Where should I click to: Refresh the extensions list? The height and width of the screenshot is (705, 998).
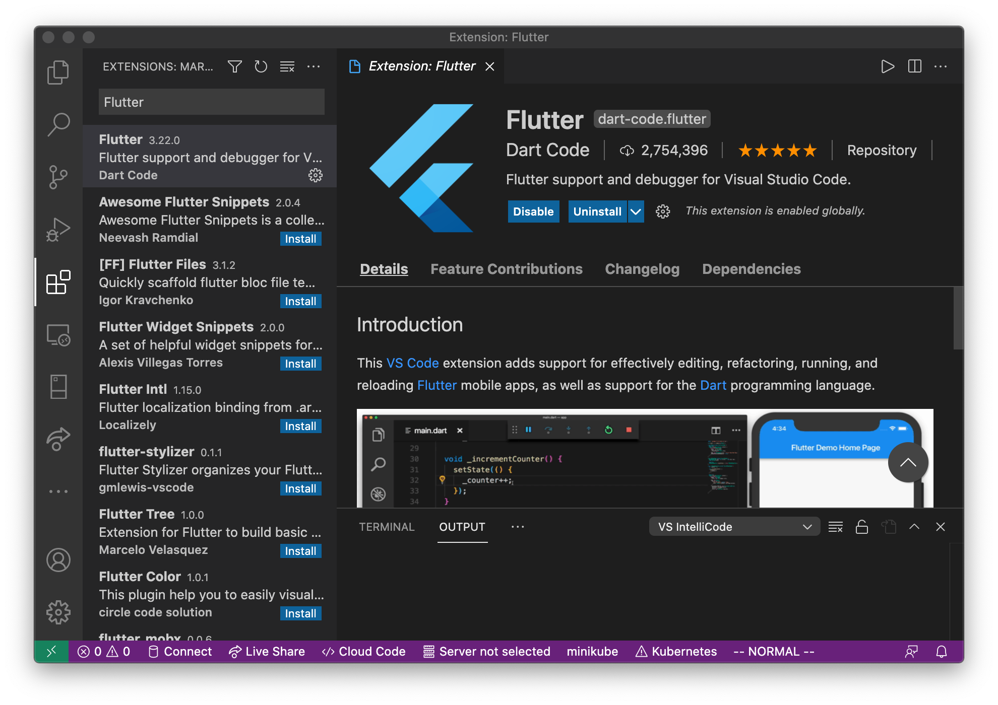coord(261,66)
